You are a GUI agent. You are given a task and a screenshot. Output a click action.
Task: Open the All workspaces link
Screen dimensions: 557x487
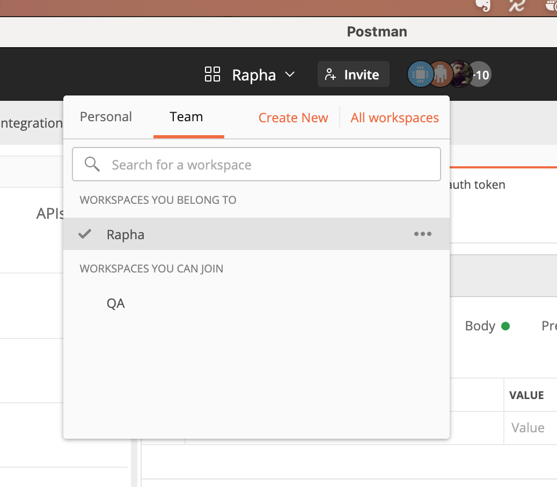(394, 118)
